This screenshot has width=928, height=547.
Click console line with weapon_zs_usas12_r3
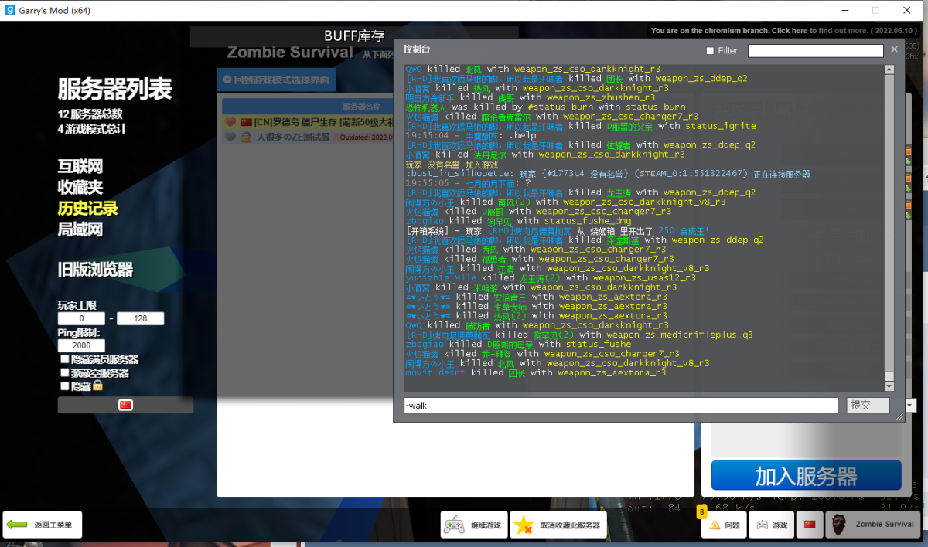[x=550, y=277]
